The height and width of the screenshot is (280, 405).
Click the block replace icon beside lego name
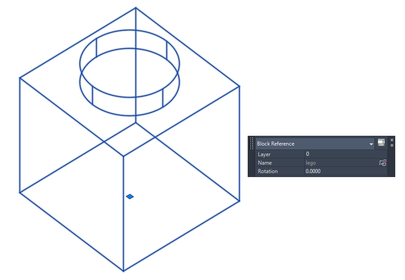382,162
